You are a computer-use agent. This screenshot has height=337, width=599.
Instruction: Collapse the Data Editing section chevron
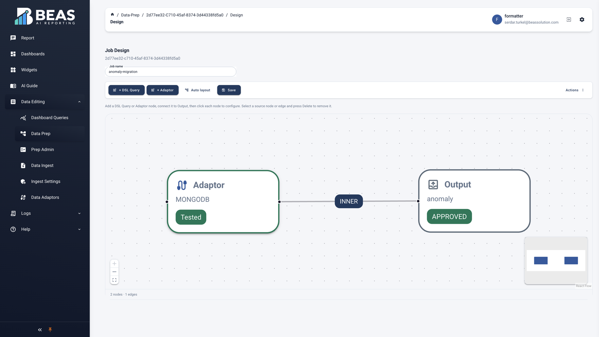(79, 102)
